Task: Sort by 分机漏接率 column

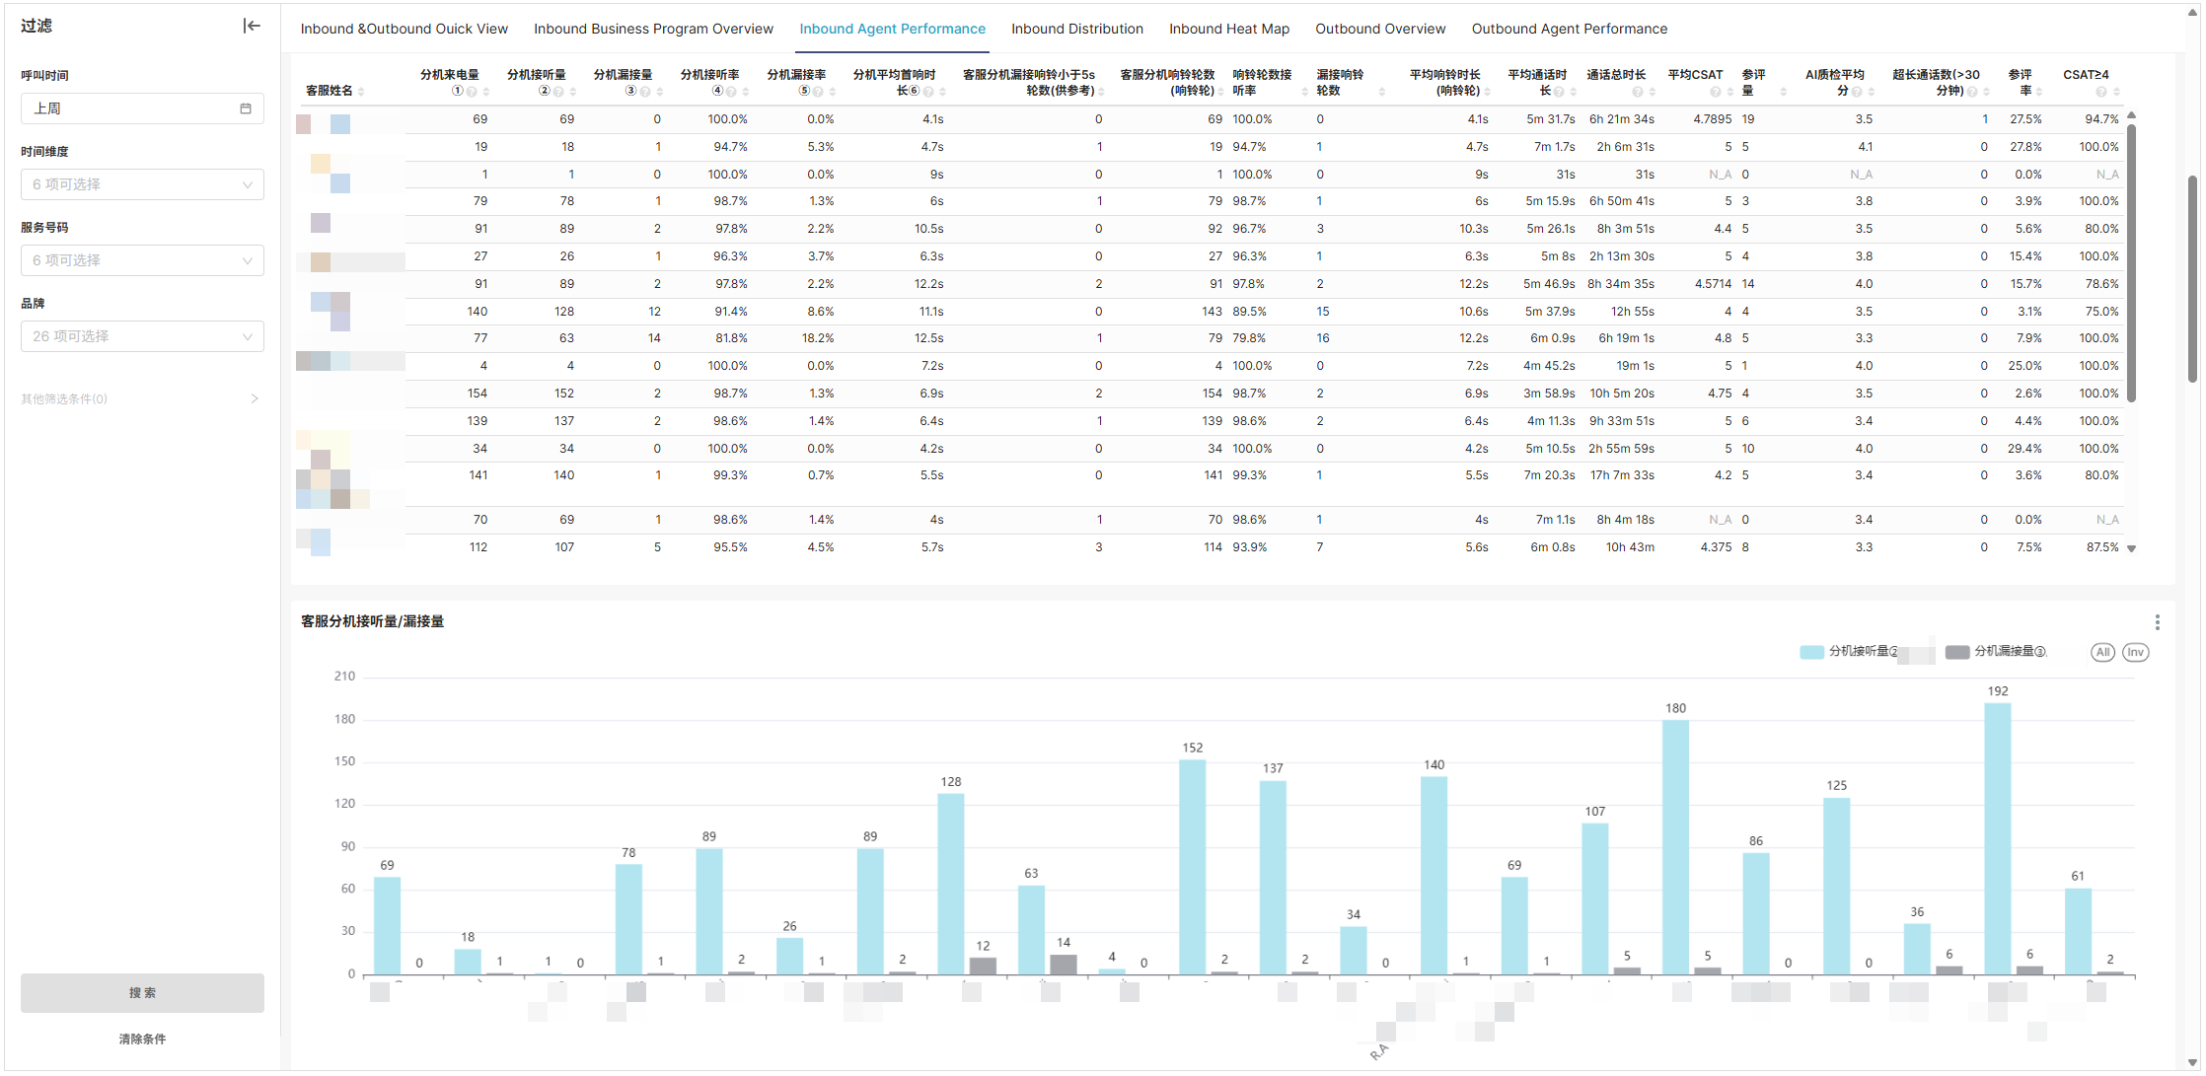Action: tap(833, 92)
